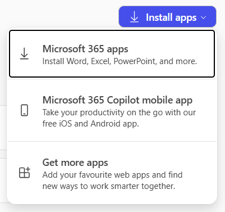The image size is (225, 212).
Task: Click the 'Install apps' label text
Action: coord(171,17)
